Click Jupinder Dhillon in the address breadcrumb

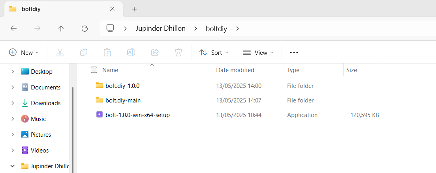point(160,28)
